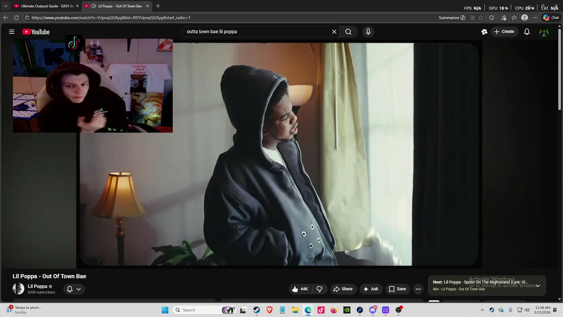Open File Explorer from the taskbar
The height and width of the screenshot is (317, 563).
coord(295,310)
